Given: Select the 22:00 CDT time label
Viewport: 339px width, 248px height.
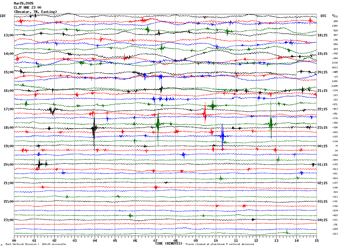Looking at the screenshot, I should pyautogui.click(x=9, y=202).
